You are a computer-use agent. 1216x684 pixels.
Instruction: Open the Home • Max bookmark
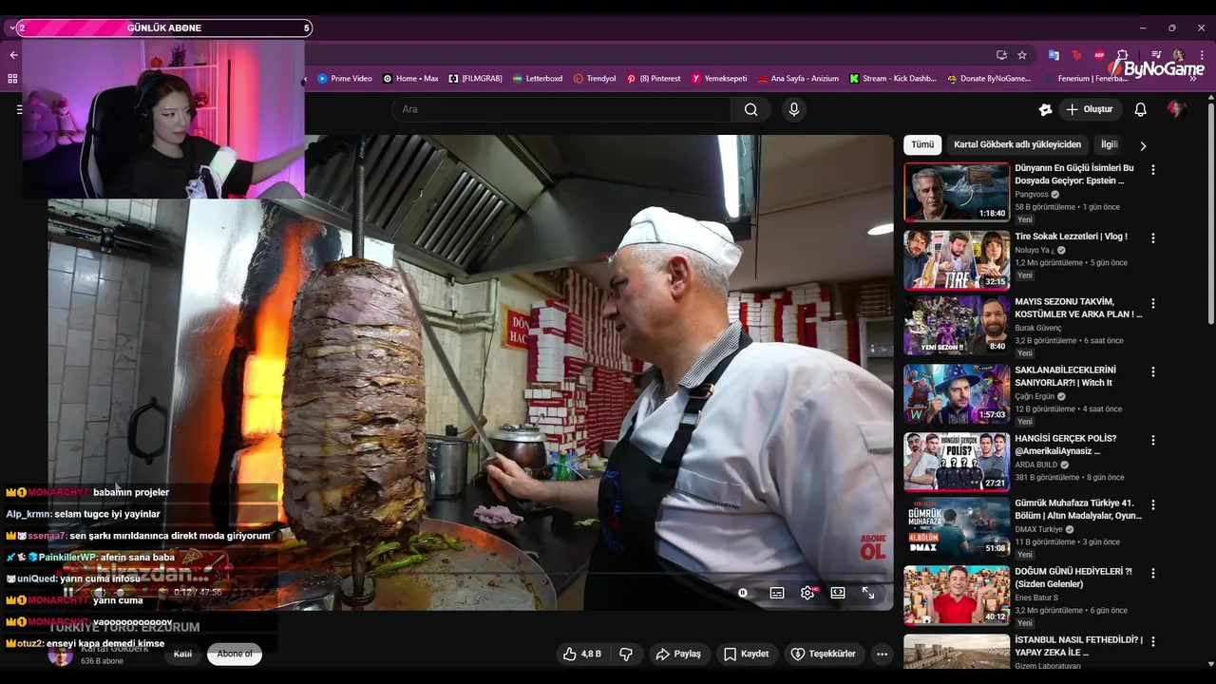(410, 79)
